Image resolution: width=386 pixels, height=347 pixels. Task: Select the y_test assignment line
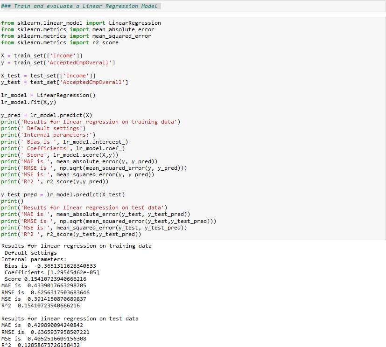[64, 82]
